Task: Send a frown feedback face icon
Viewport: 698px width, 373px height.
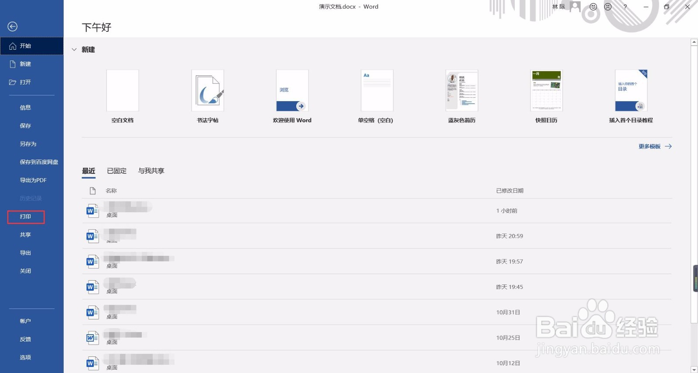Action: (x=608, y=7)
